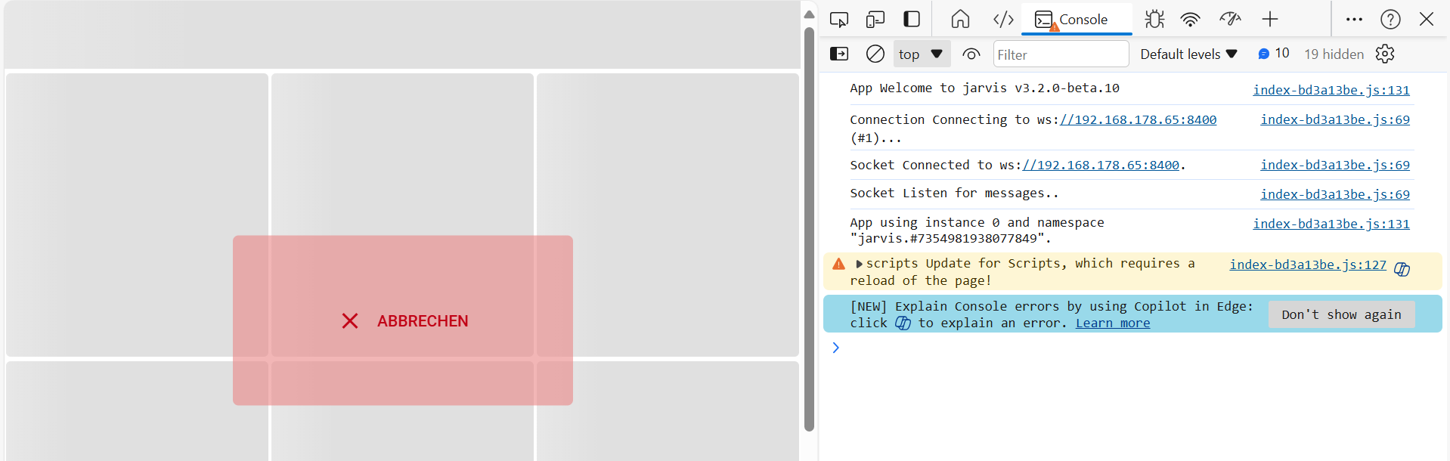1450x461 pixels.
Task: Click the ABBRECHEN cancel button
Action: (x=403, y=320)
